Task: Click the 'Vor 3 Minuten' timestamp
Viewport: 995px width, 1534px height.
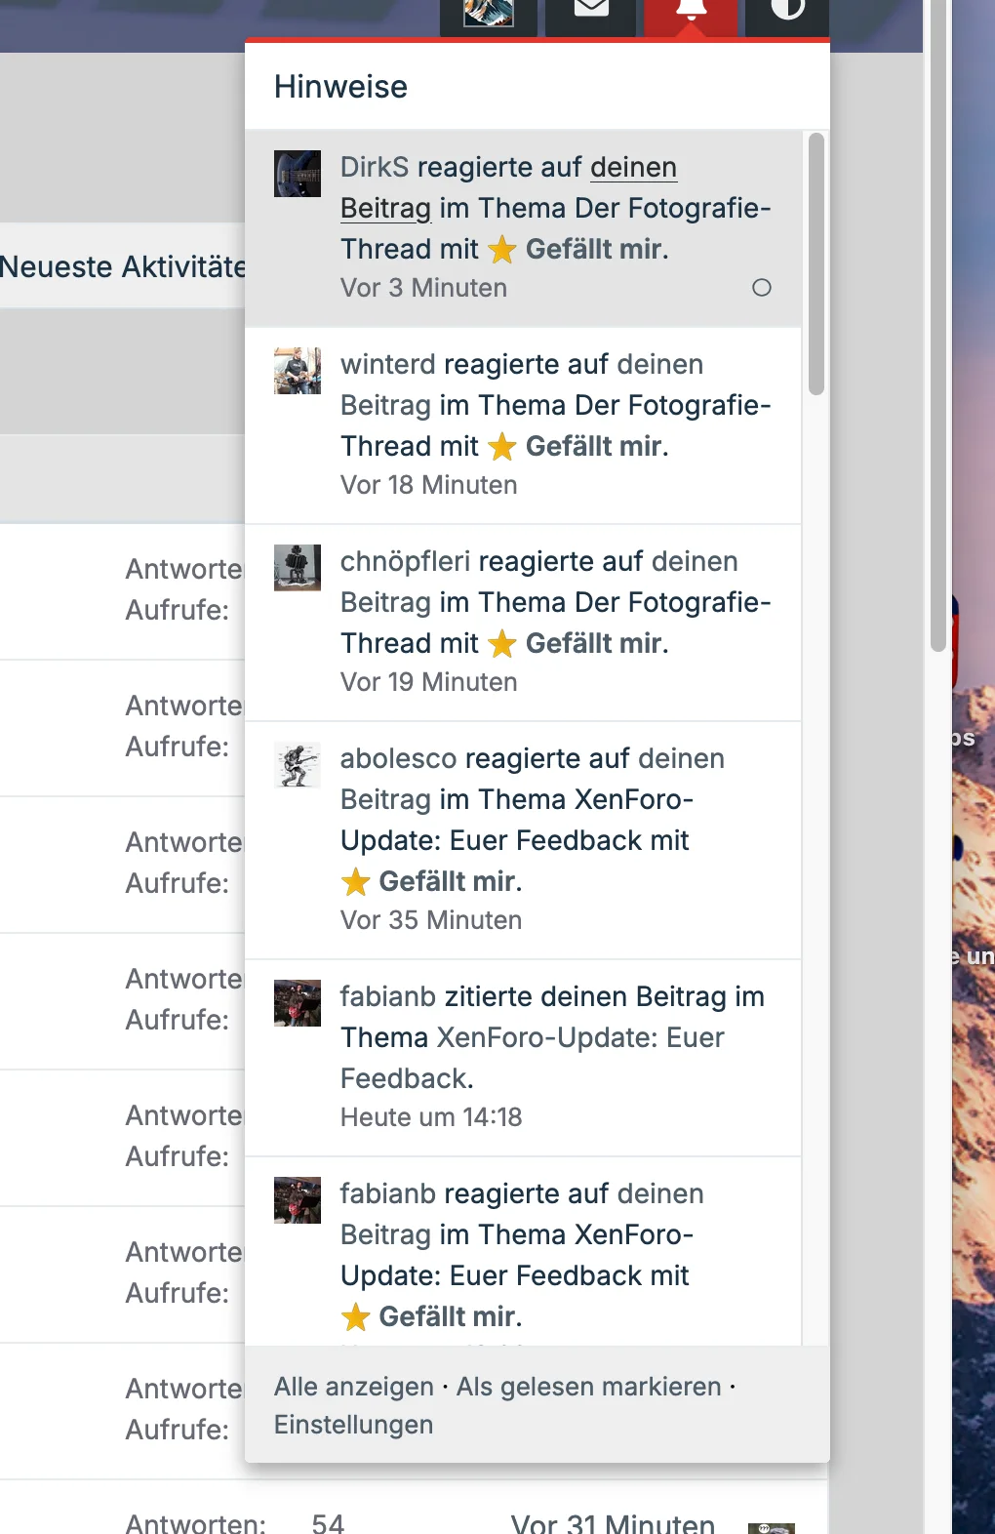Action: tap(424, 288)
